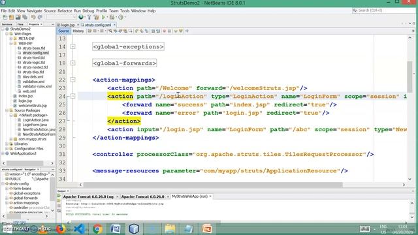418x235 pixels.
Task: Click the Copy toolbar icon beside Save All
Action: click(x=25, y=18)
